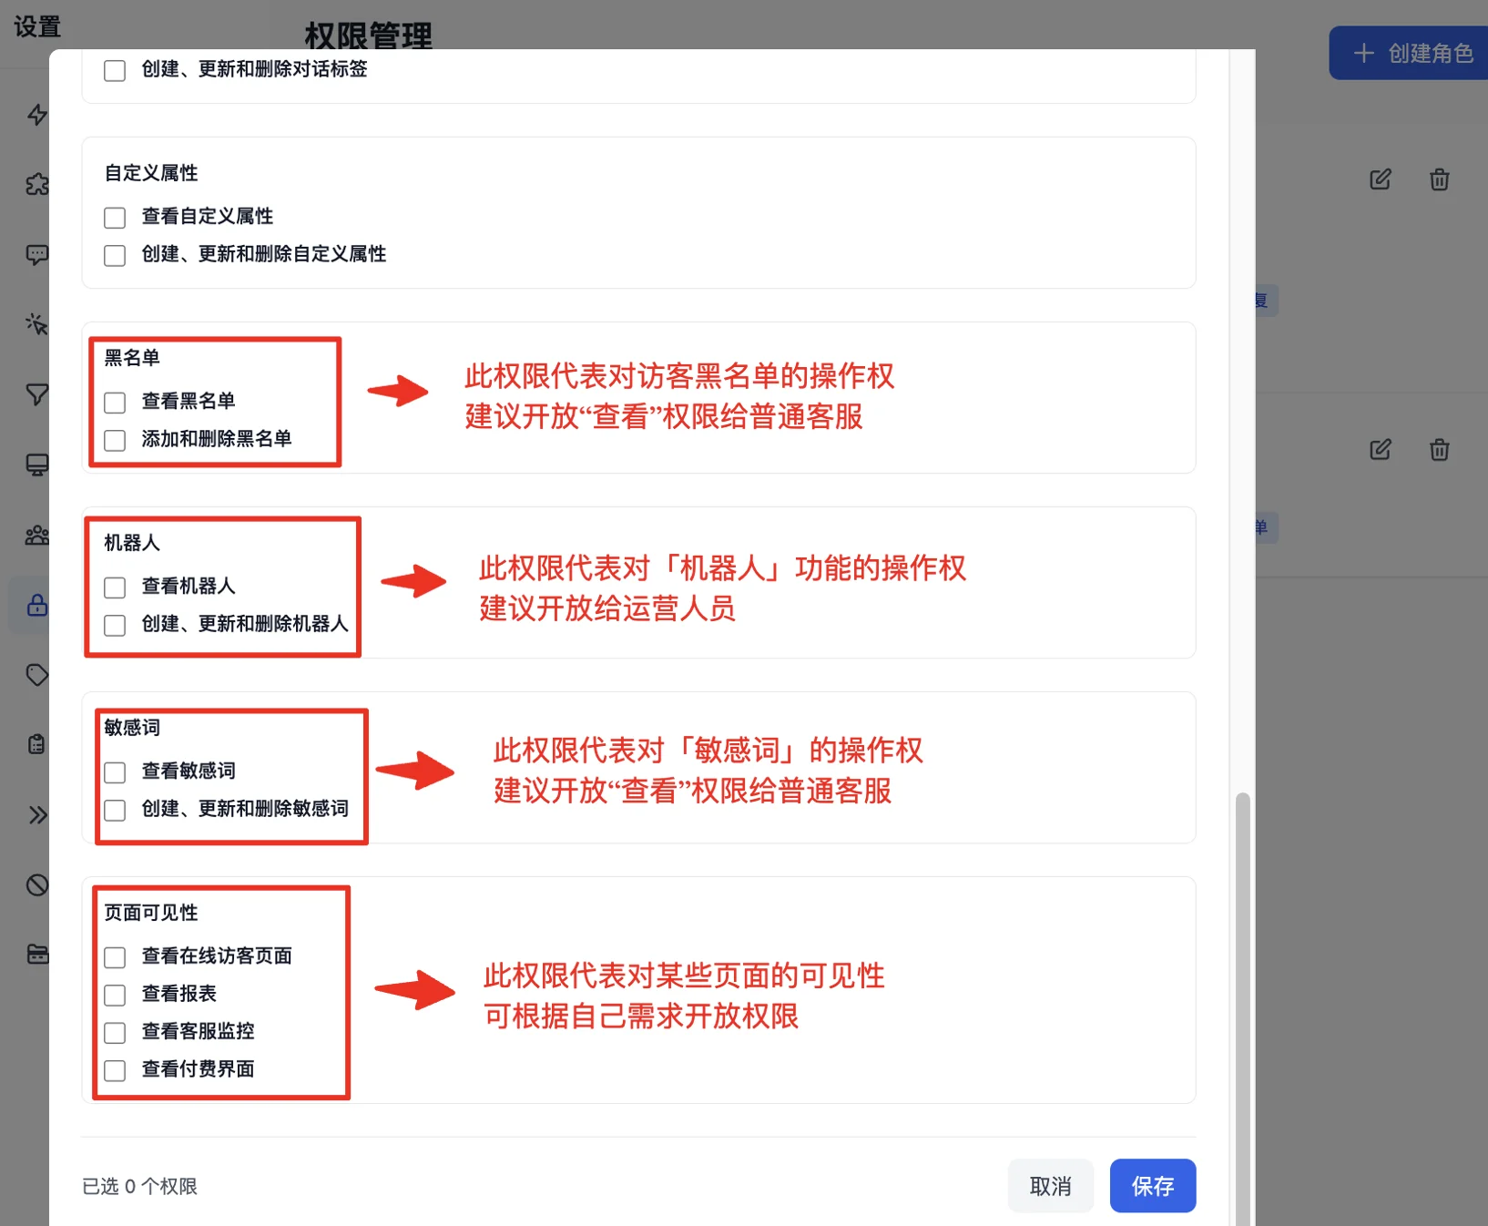Open the integrations puzzle icon in sidebar

pyautogui.click(x=36, y=185)
